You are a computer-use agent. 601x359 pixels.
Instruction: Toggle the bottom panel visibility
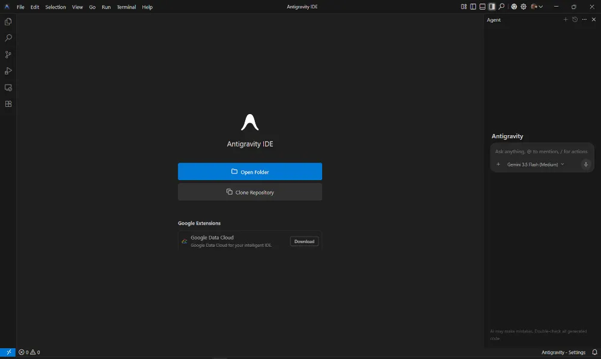483,7
